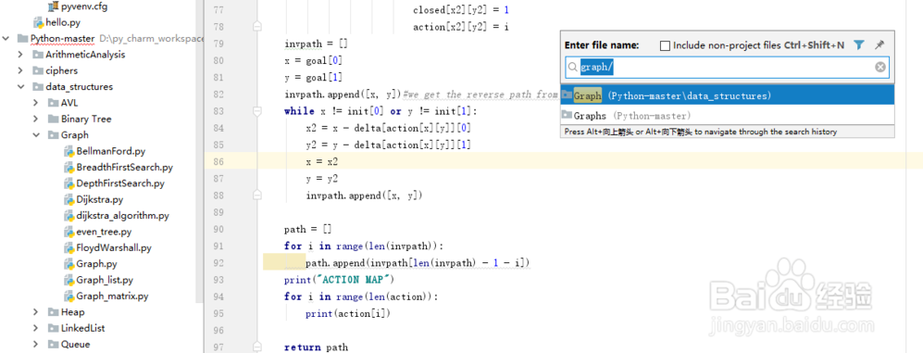The image size is (923, 353).
Task: Click Python file icon of BellmanFord.py
Action: [x=69, y=151]
